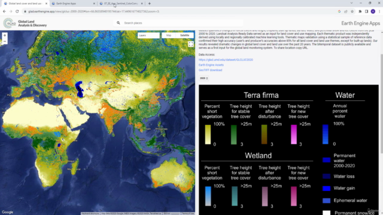Reload the current page

17,11
